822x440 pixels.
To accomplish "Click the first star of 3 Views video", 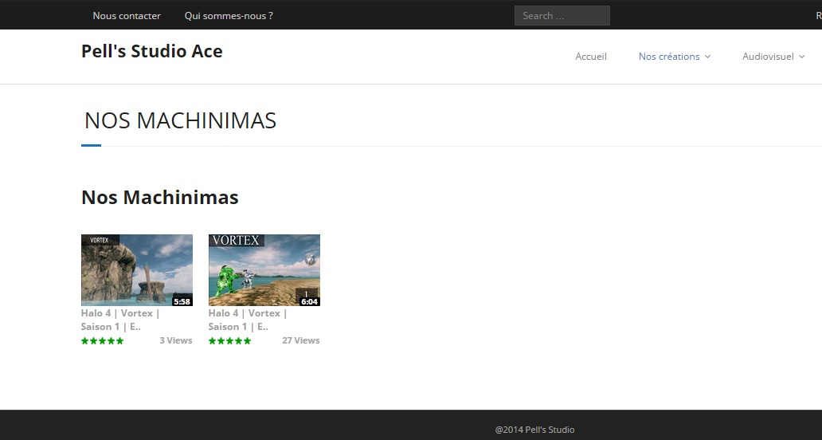I will coord(85,341).
